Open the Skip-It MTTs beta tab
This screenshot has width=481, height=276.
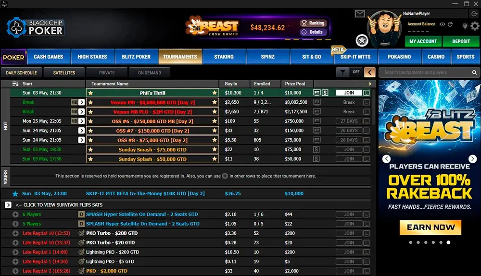[355, 57]
